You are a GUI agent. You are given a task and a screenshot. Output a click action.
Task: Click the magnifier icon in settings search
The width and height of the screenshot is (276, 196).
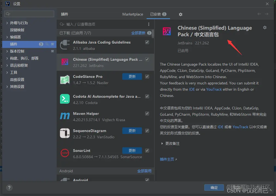point(8,14)
